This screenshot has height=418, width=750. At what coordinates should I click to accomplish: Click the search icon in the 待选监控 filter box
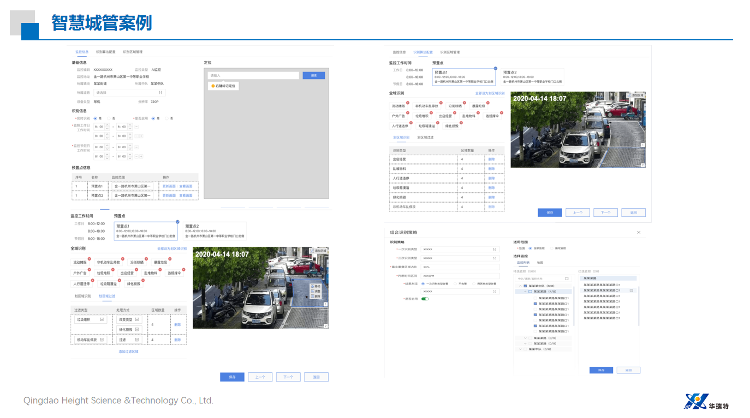(x=567, y=278)
